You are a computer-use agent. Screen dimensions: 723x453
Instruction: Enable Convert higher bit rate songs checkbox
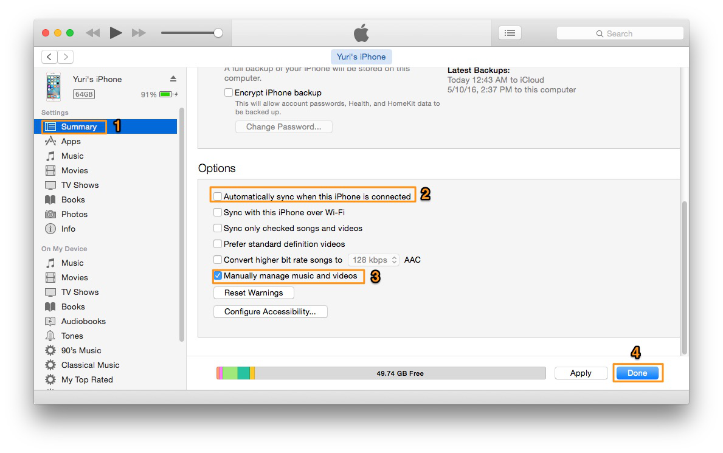[x=218, y=260]
